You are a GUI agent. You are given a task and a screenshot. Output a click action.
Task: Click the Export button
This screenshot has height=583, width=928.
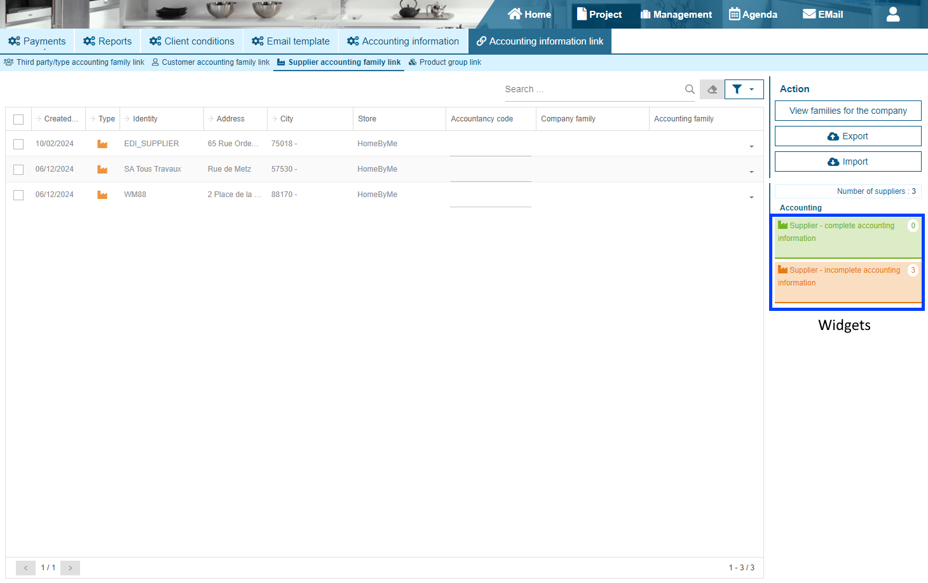(x=848, y=136)
